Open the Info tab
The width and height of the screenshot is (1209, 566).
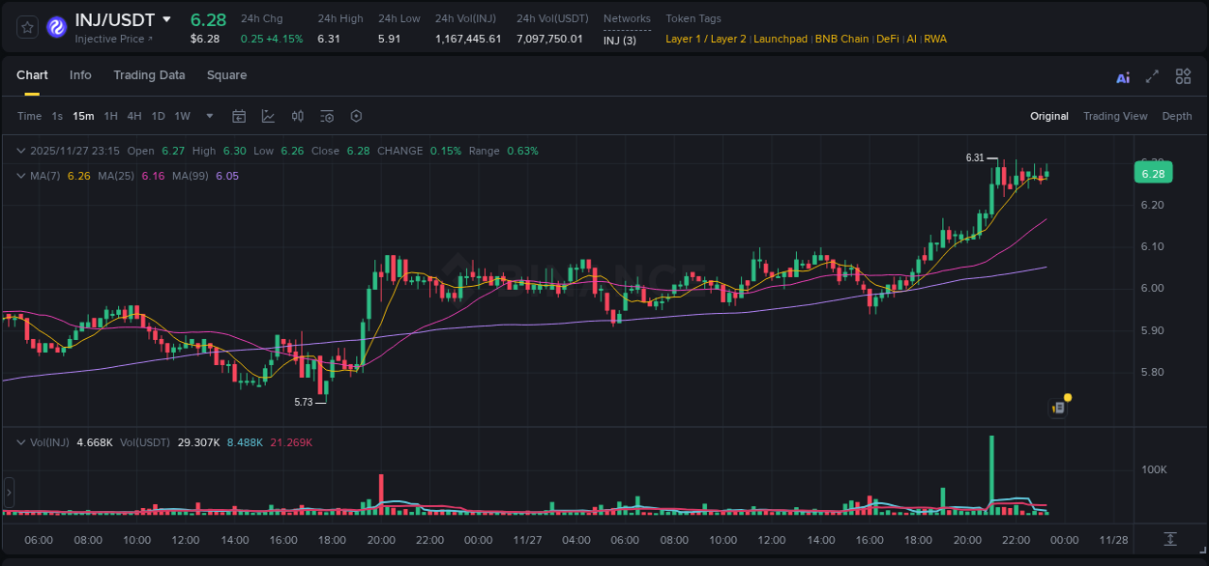click(x=80, y=75)
